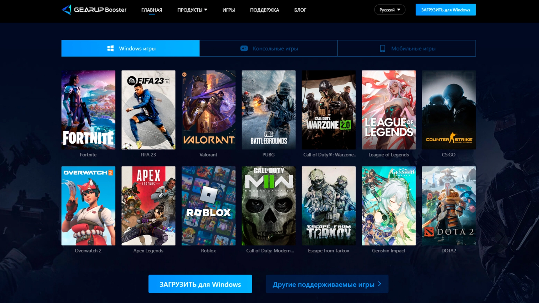Open the Roblox game cover
This screenshot has width=539, height=303.
coord(208,206)
